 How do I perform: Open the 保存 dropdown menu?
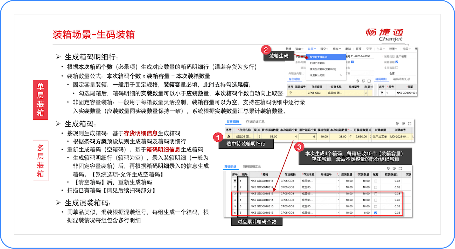[336, 49]
